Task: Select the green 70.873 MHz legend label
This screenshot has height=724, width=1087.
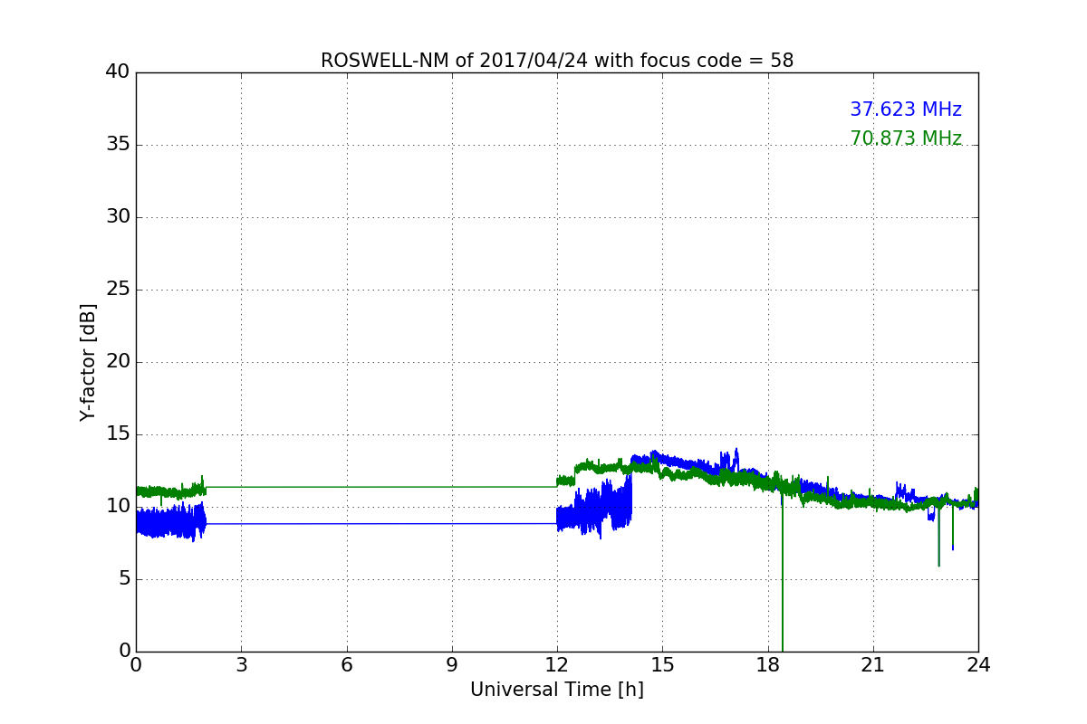Action: coord(906,138)
